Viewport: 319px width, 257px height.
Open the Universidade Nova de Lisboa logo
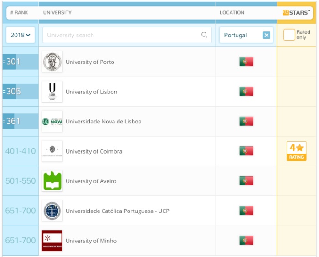[x=52, y=121]
